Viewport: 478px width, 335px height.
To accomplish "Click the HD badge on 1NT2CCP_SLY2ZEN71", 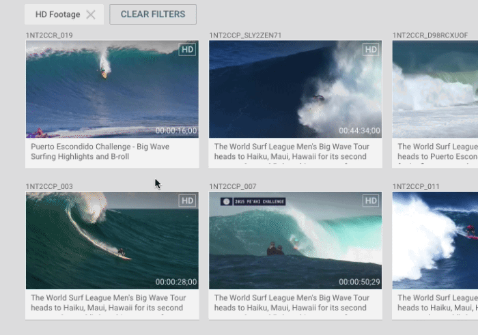I will point(371,49).
